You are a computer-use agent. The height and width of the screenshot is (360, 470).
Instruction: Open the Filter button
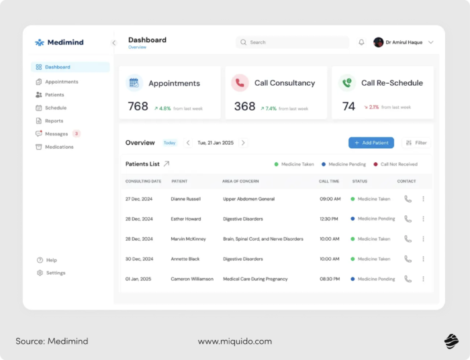[416, 143]
